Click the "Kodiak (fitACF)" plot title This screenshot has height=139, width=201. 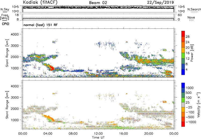40,3
